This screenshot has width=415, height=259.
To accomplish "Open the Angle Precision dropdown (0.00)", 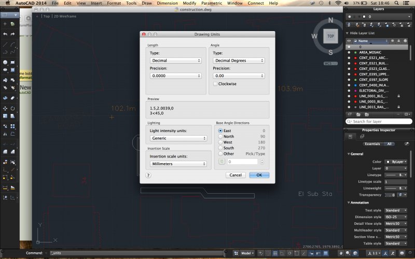I will tap(239, 76).
